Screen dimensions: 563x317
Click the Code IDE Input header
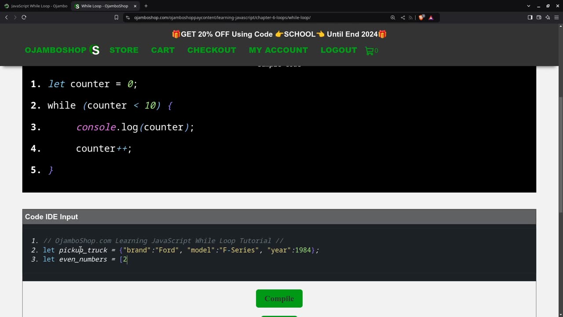[279, 217]
